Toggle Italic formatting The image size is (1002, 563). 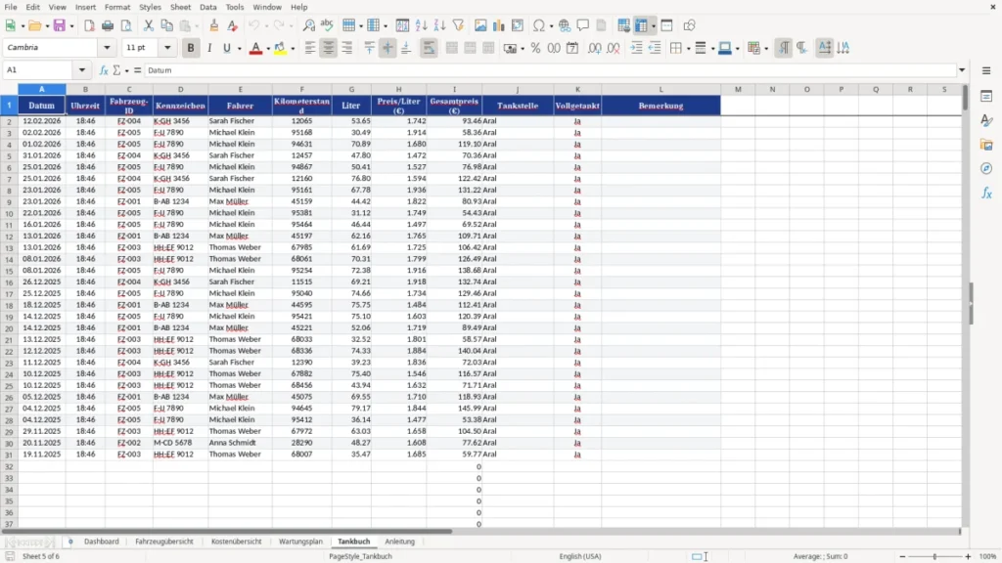[x=209, y=48]
